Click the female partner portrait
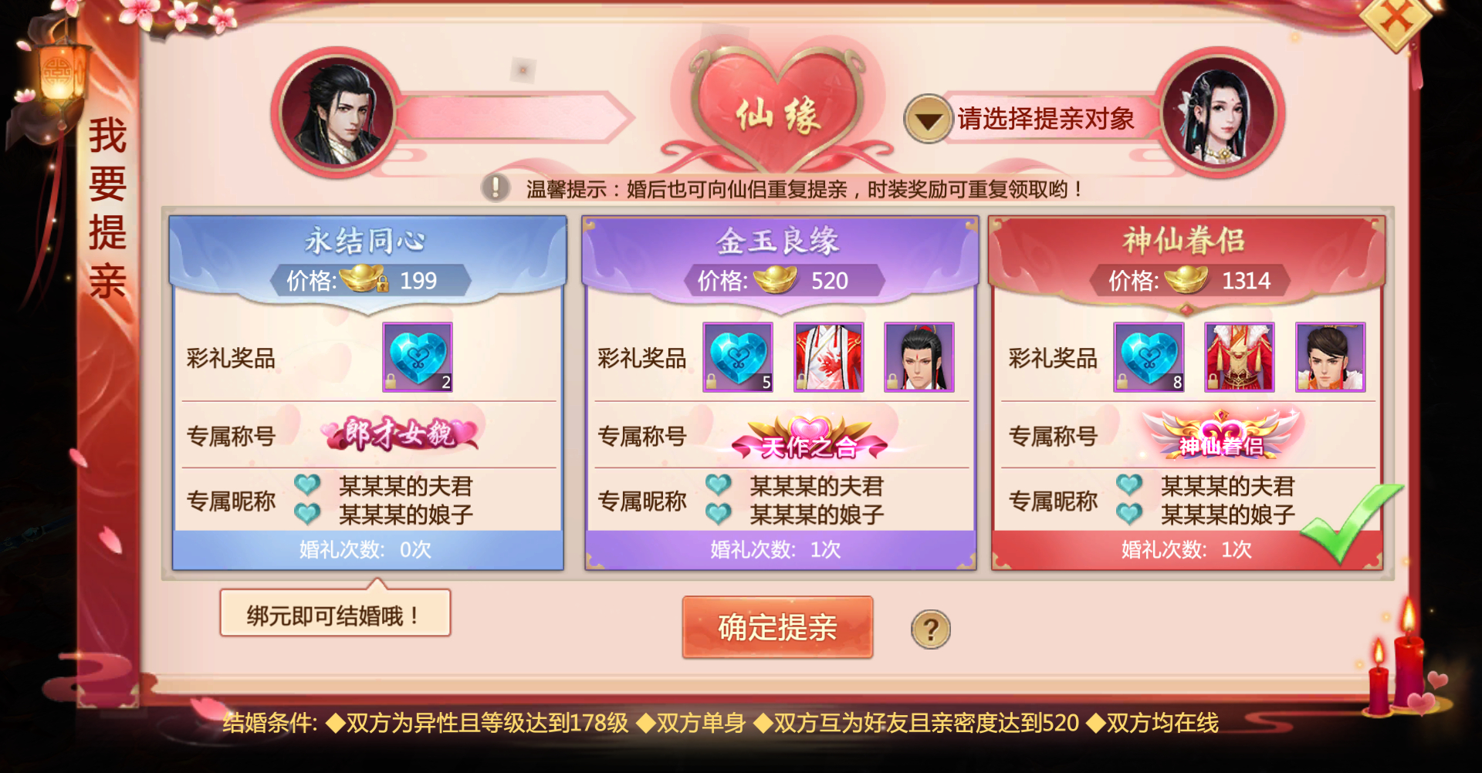 (x=1217, y=113)
